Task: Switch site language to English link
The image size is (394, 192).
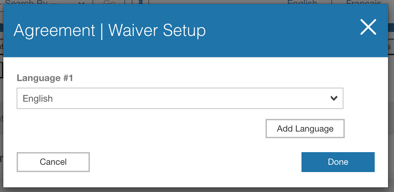Action: tap(302, 2)
